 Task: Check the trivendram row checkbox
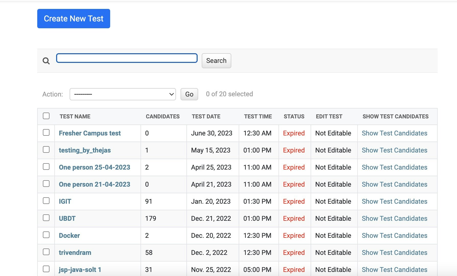point(46,252)
